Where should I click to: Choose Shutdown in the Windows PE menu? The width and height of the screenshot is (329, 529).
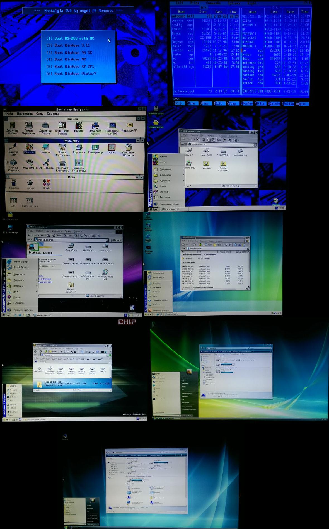pos(14,412)
